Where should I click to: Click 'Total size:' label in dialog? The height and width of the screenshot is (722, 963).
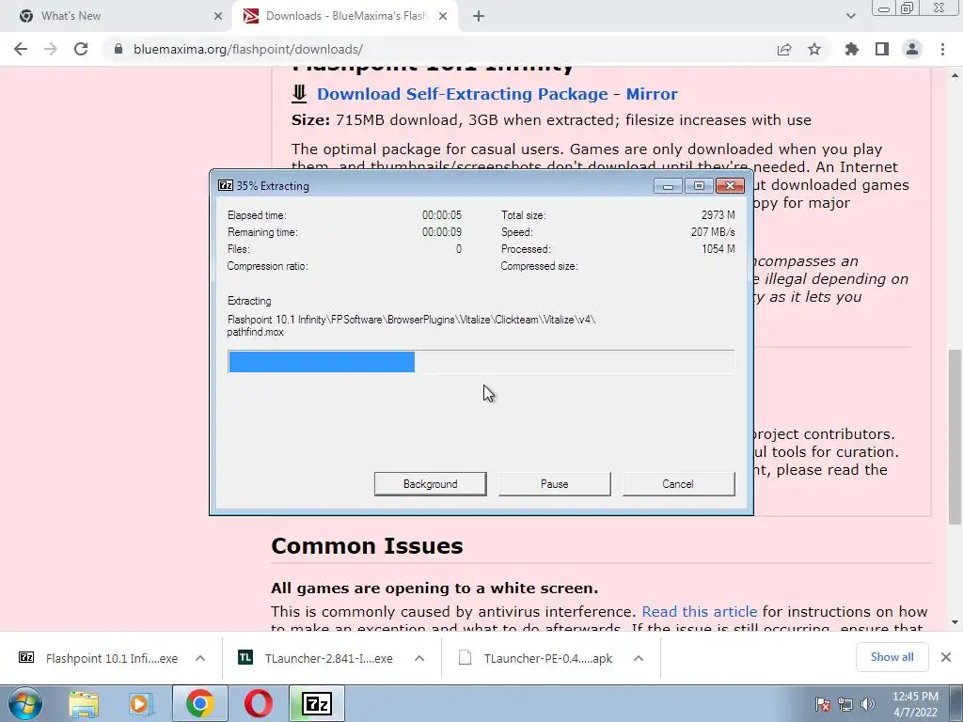pos(523,215)
